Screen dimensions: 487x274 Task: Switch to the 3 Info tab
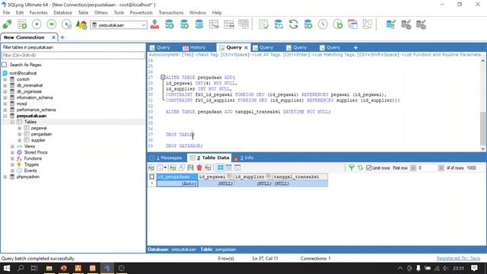(244, 158)
